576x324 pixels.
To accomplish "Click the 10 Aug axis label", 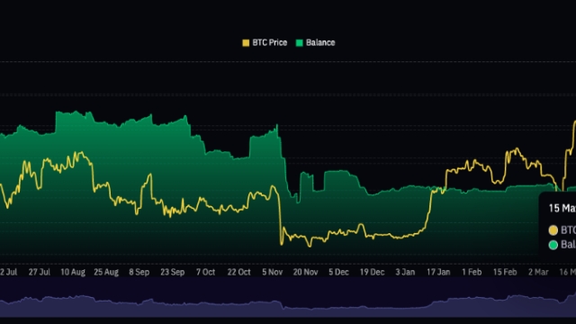I will click(73, 272).
